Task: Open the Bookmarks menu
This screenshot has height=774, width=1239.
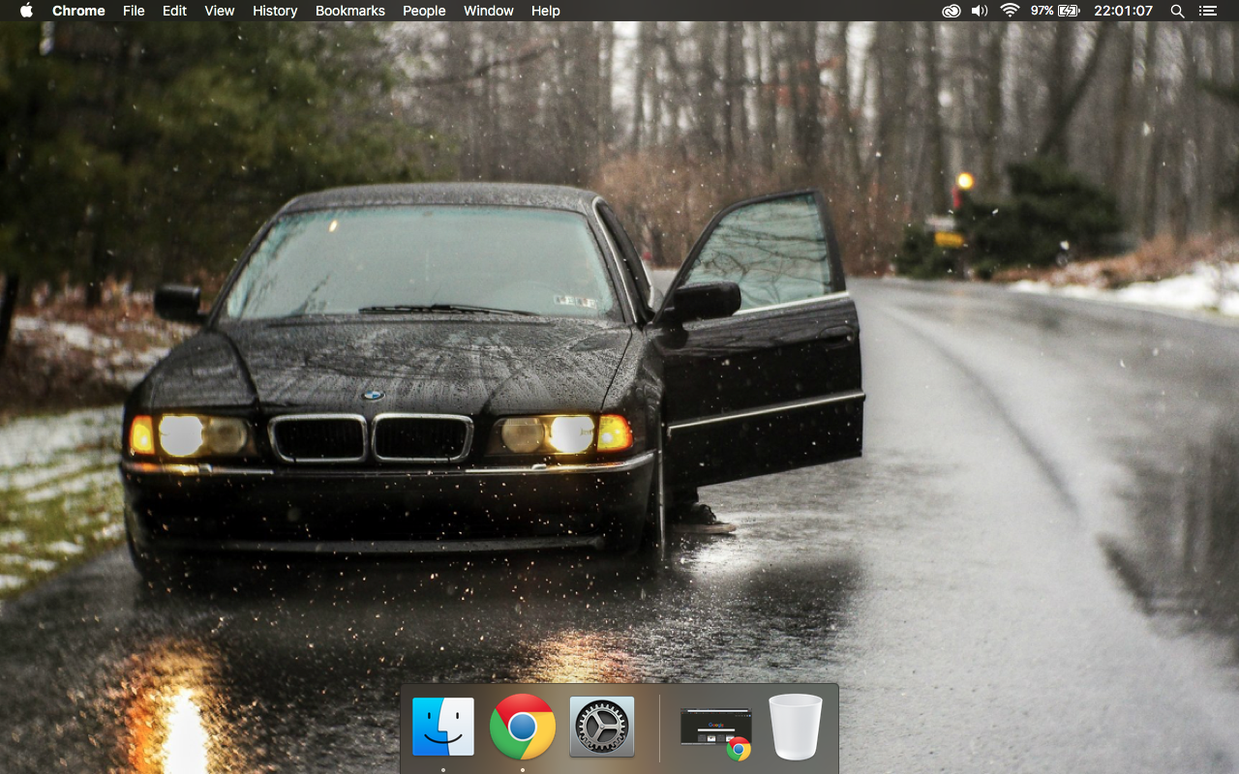Action: click(x=350, y=11)
